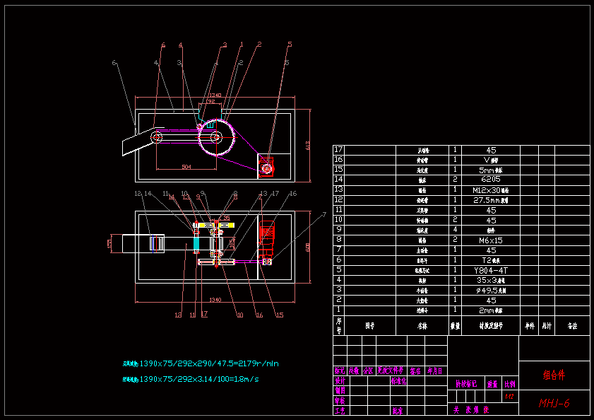Select the '图号' column header
The width and height of the screenshot is (594, 420).
click(370, 326)
